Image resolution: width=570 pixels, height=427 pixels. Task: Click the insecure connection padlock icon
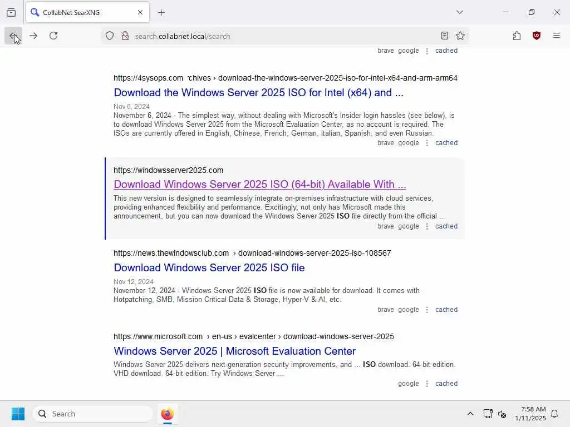tap(125, 36)
